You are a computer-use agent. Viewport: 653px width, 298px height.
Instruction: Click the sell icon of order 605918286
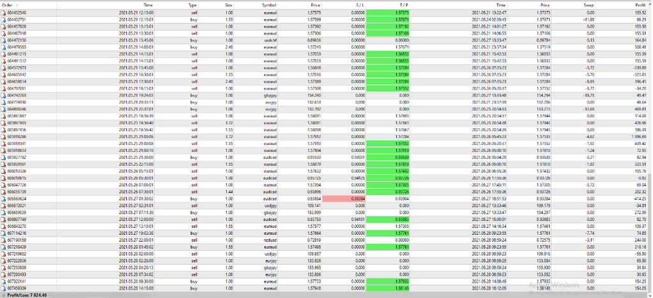point(3,137)
